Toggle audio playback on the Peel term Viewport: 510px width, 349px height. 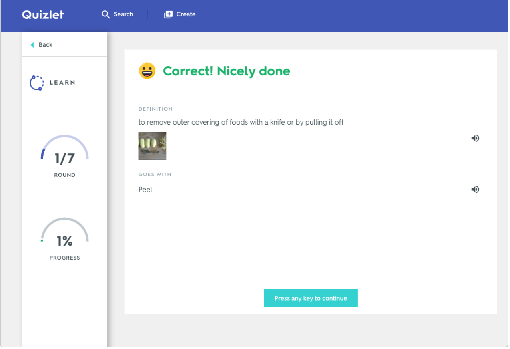[x=475, y=189]
